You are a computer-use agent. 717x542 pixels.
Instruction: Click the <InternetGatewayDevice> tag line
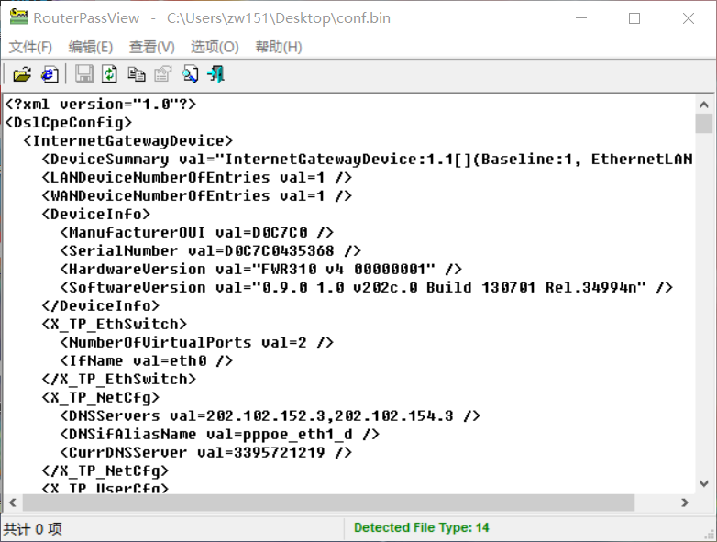(x=128, y=141)
